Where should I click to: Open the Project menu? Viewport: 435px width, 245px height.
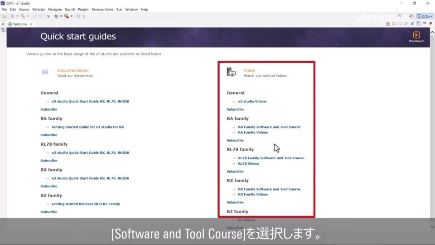83,10
